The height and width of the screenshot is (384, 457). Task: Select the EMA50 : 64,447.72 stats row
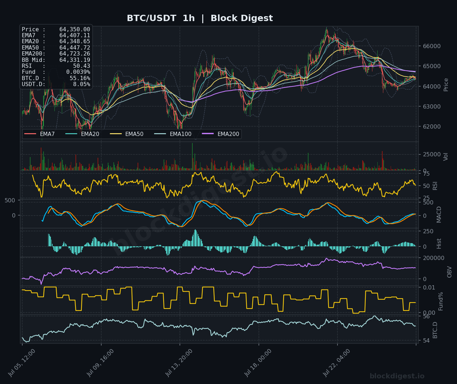(56, 48)
